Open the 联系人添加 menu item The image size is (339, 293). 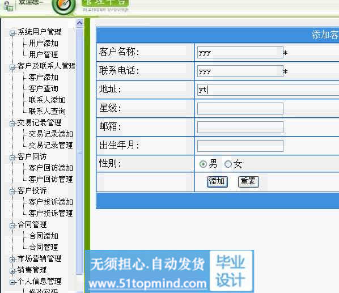47,100
